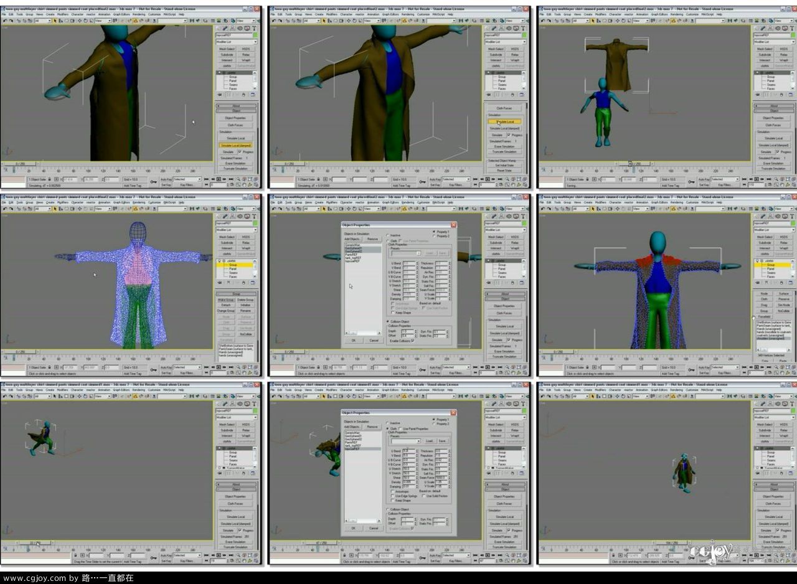The image size is (797, 584).
Task: Click the Zoom magnifier icon in center screenshot
Action: pos(507,367)
